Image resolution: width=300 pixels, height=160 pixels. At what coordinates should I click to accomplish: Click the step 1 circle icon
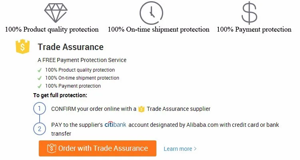click(x=39, y=108)
